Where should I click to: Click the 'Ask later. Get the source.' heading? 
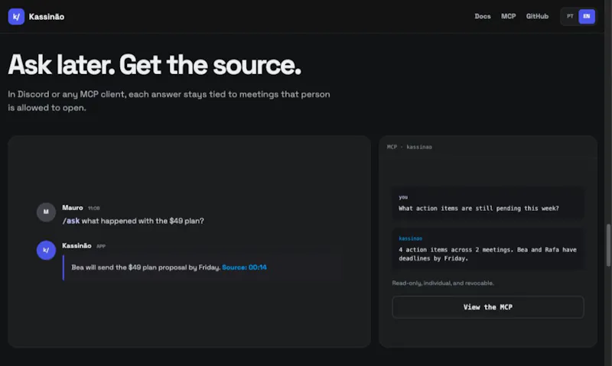point(155,65)
